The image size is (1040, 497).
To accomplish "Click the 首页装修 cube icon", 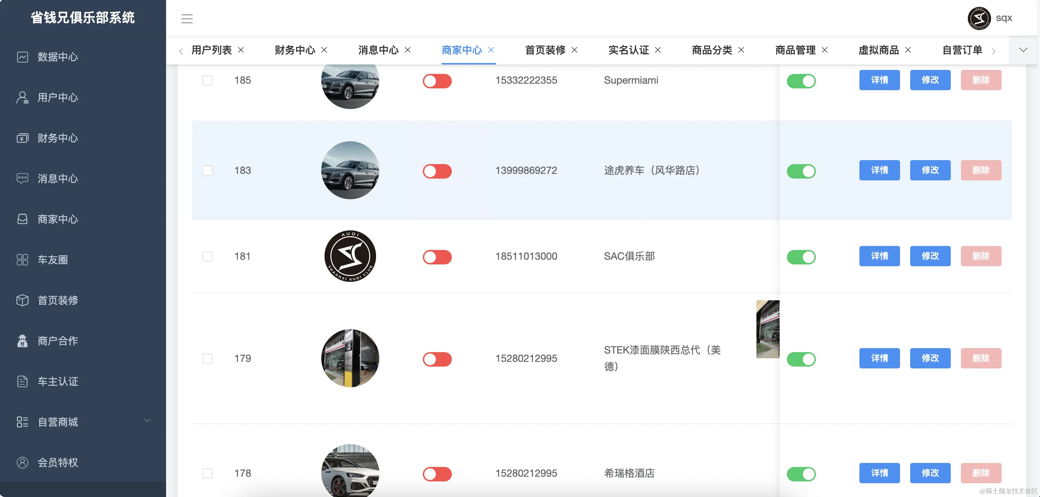I will (x=22, y=300).
